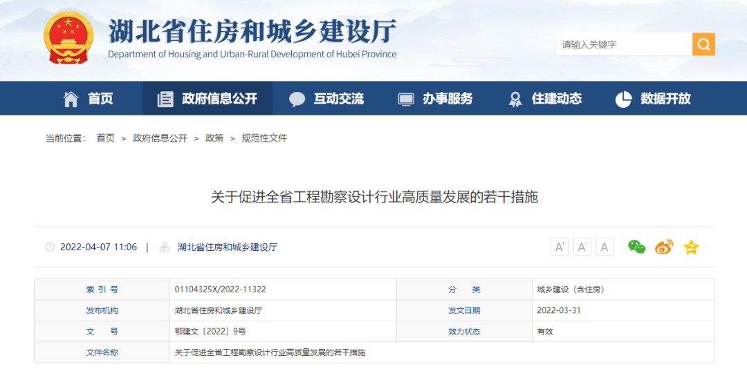Click the badge icon beside 住建动态
This screenshot has width=747, height=387.
click(515, 99)
